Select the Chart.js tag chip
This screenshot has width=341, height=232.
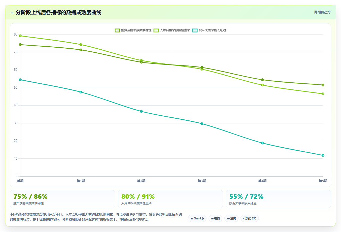tap(197, 218)
